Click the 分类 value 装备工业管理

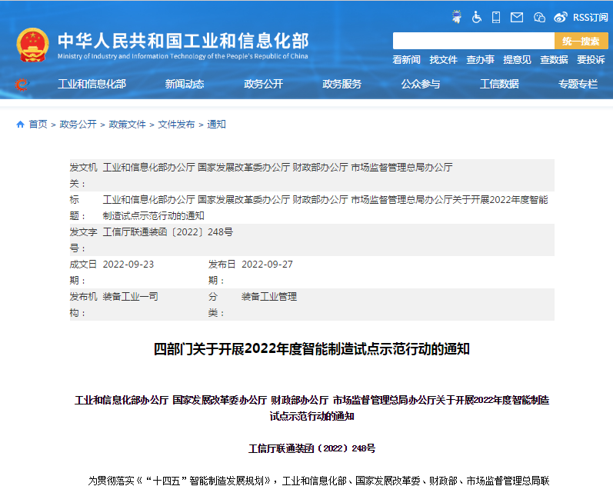269,297
